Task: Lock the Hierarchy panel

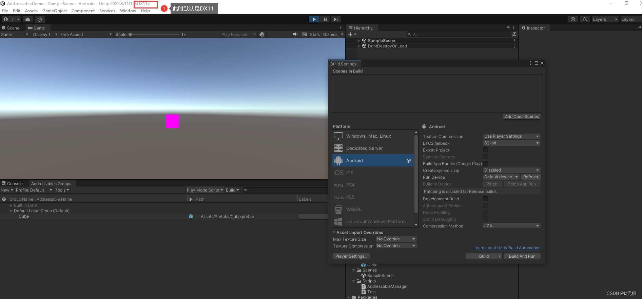Action: pyautogui.click(x=508, y=28)
